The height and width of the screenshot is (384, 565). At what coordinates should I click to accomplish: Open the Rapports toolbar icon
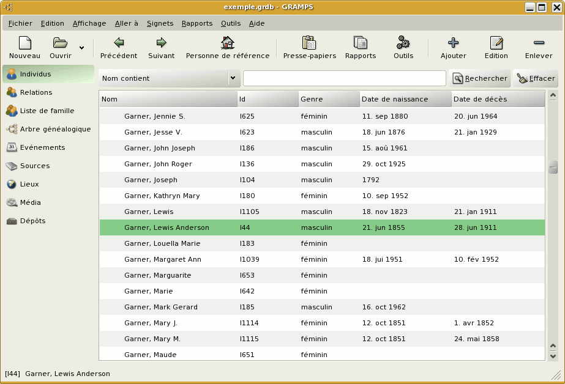(x=360, y=43)
